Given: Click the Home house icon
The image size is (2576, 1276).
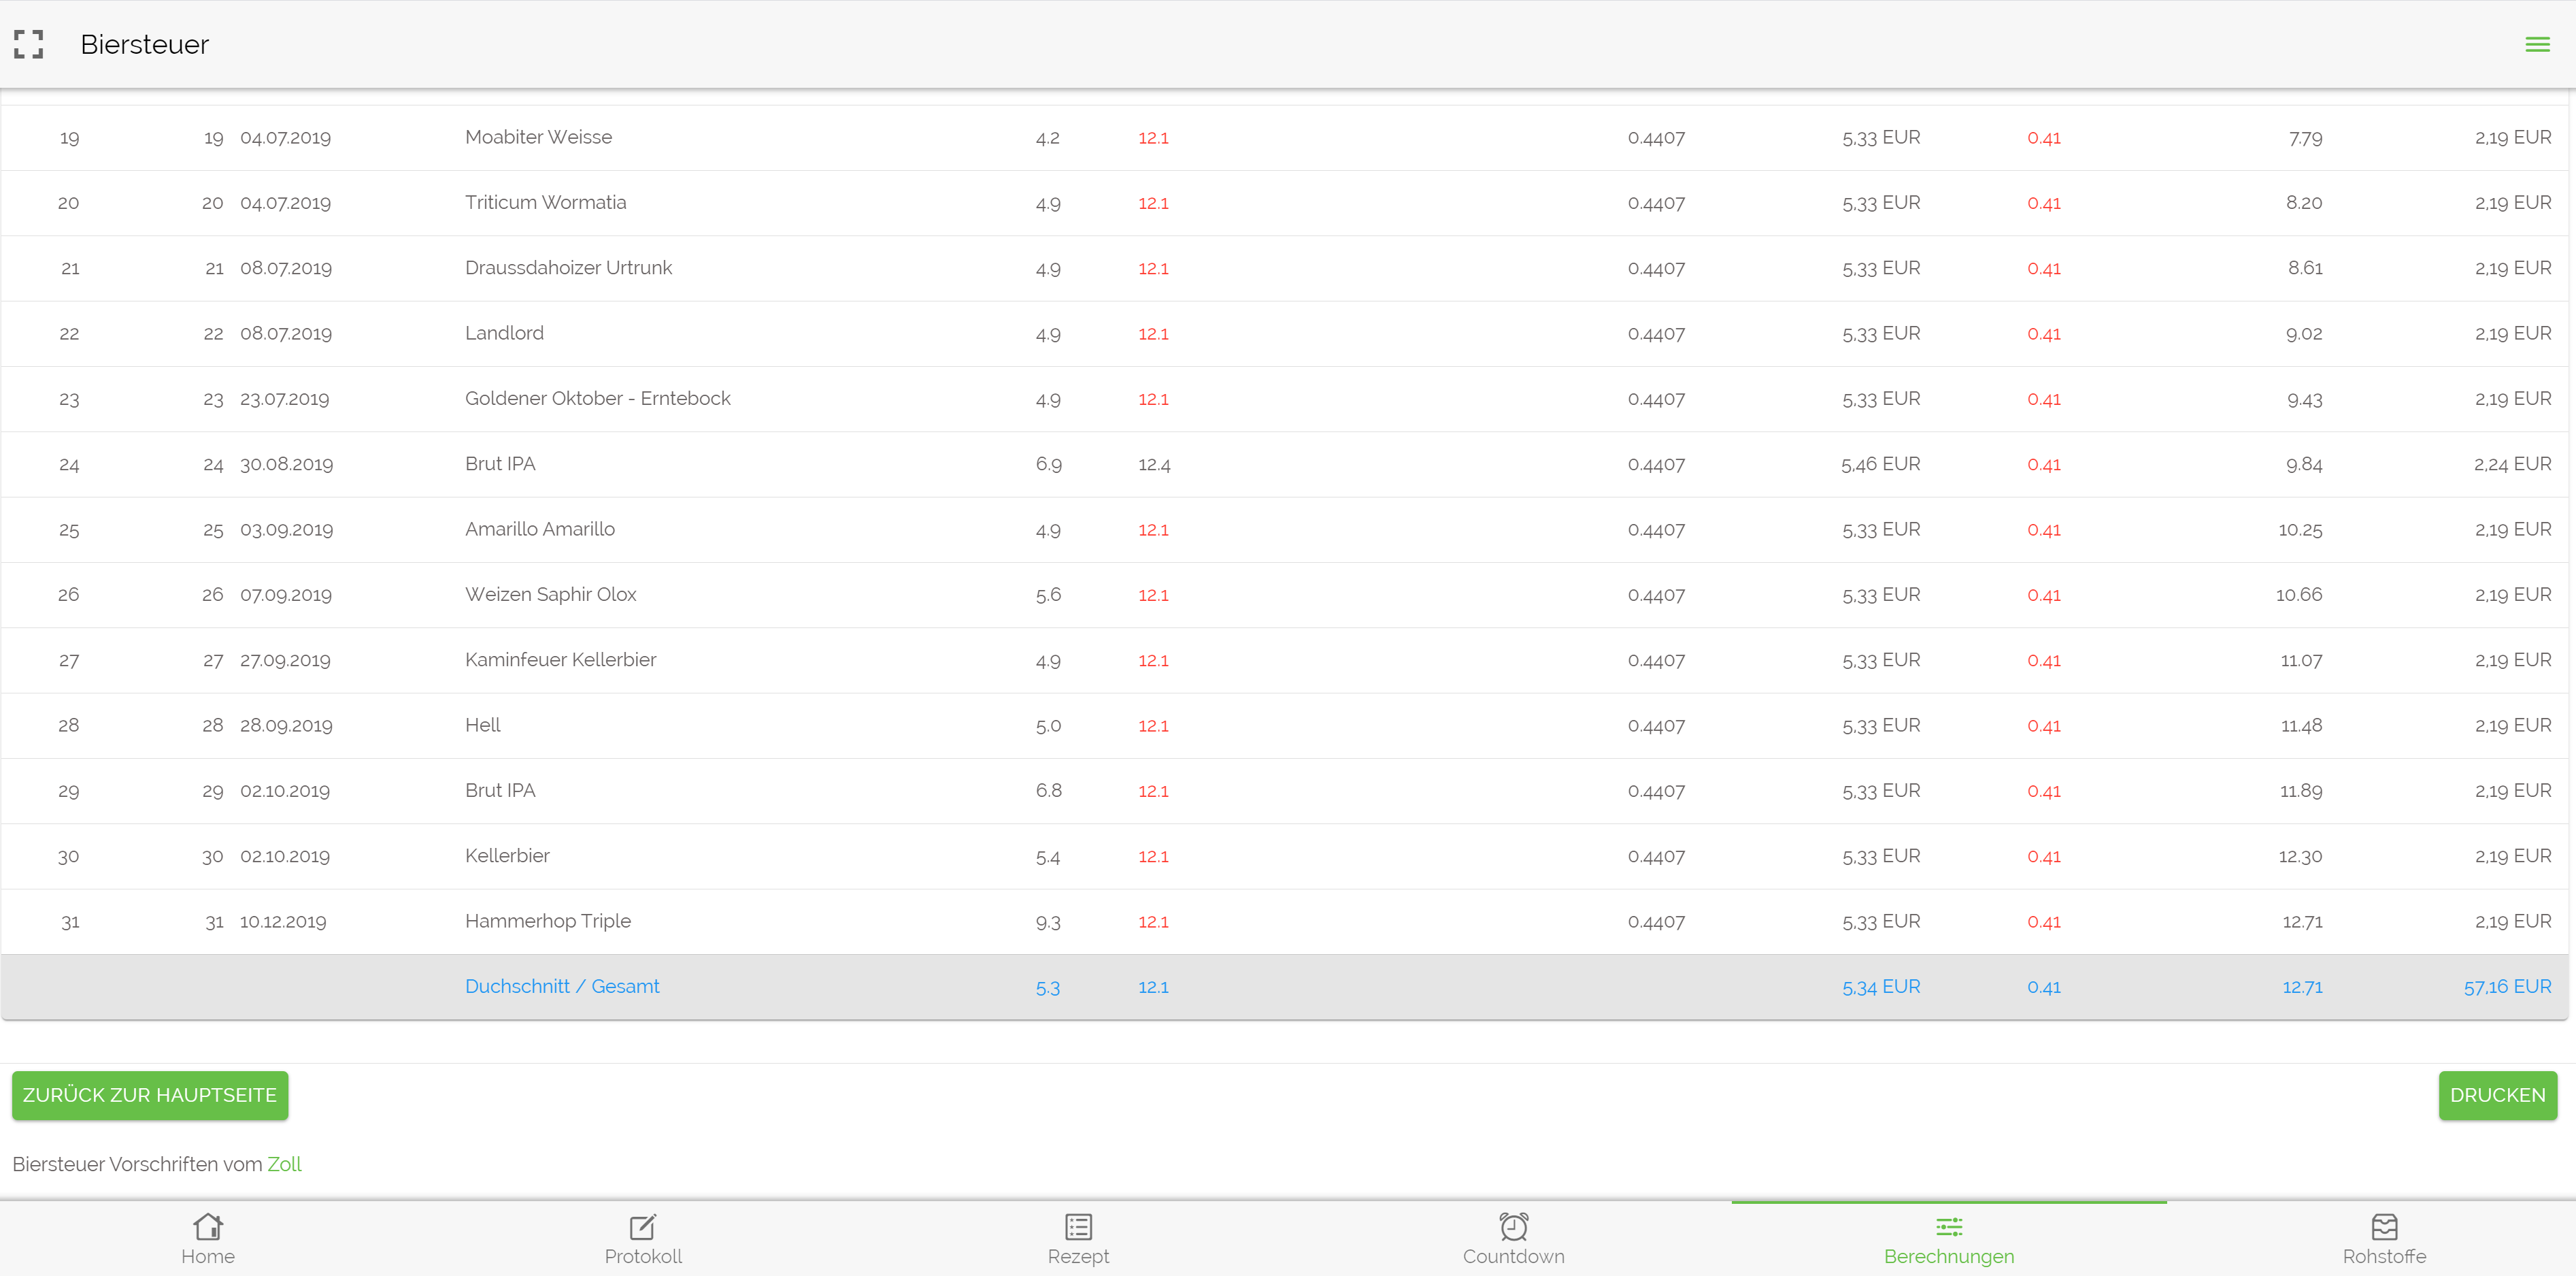Looking at the screenshot, I should click(x=208, y=1226).
